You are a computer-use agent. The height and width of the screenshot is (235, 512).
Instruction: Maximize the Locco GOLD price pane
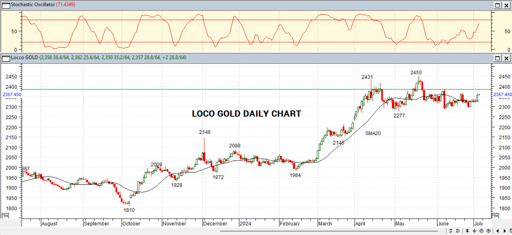tap(498, 58)
